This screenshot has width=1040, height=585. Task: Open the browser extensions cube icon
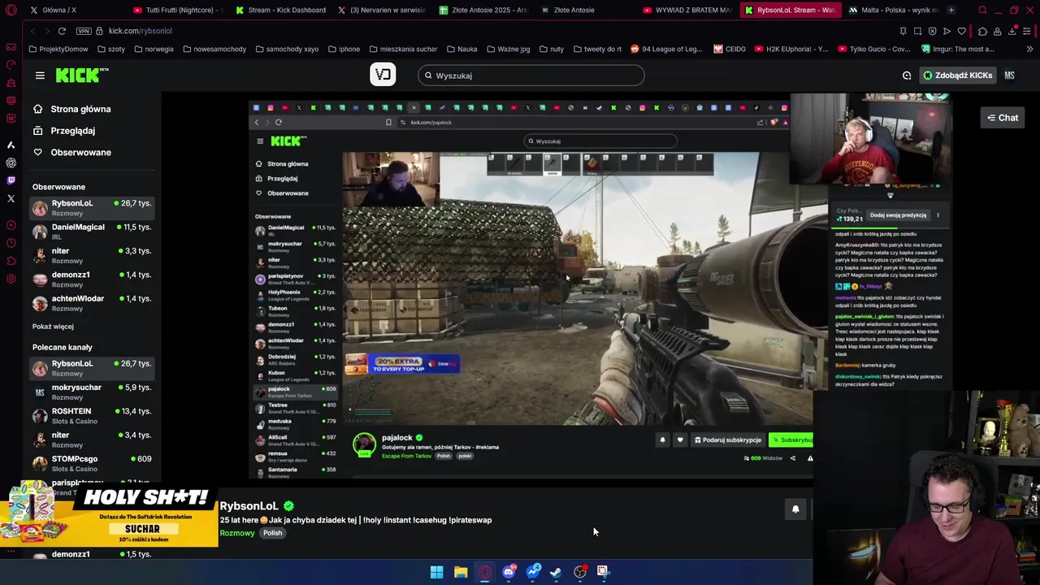tap(982, 31)
